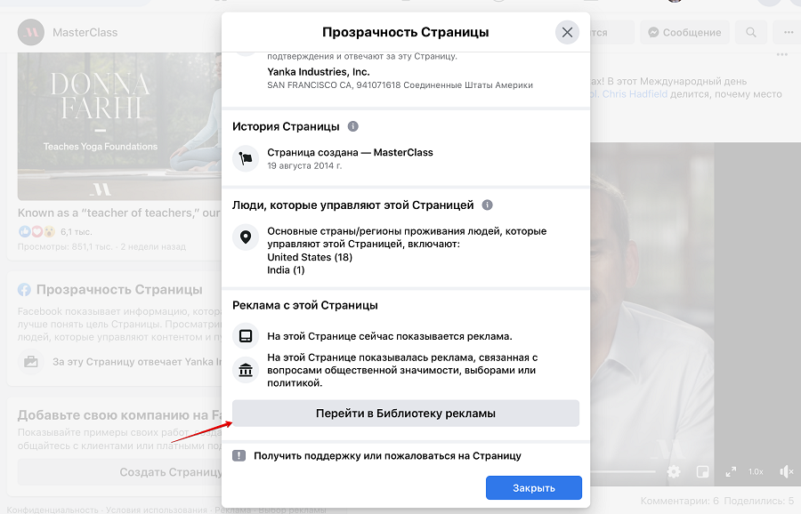
Task: Open the Donna Farhi video thumbnail
Action: tap(119, 126)
